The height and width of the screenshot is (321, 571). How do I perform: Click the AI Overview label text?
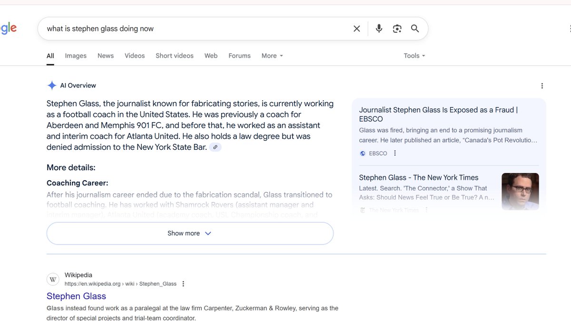pyautogui.click(x=78, y=86)
